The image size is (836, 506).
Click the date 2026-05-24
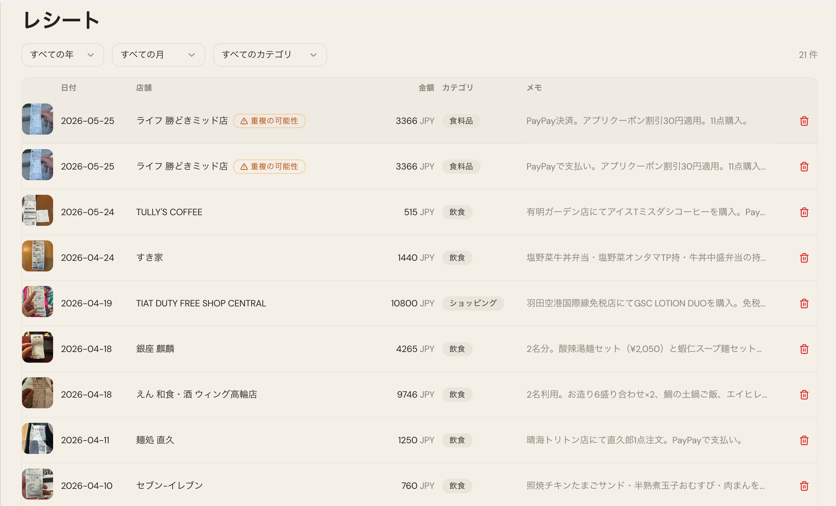87,212
